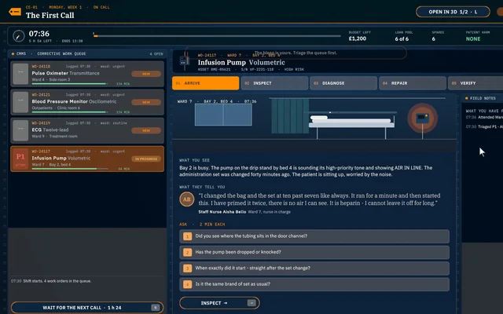Click the orange dot beside CMMS queue header
The image size is (503, 314).
coord(13,54)
